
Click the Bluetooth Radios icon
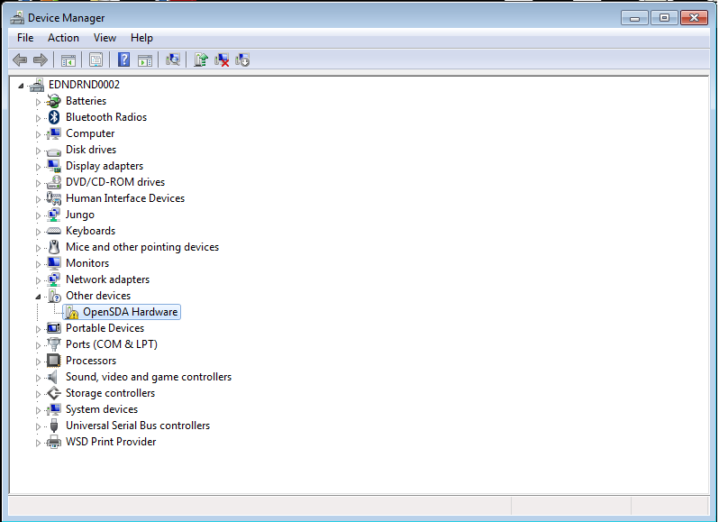point(54,117)
